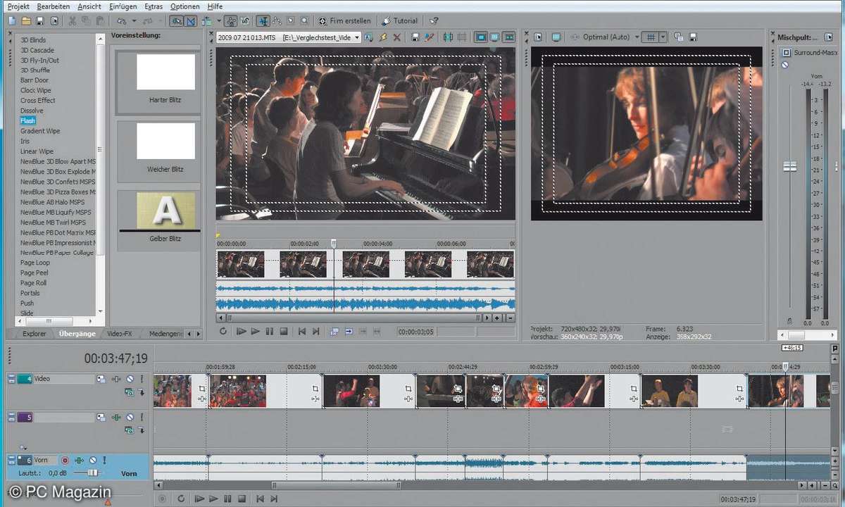Switch to the Explorer tab
845x507 pixels.
pos(35,333)
